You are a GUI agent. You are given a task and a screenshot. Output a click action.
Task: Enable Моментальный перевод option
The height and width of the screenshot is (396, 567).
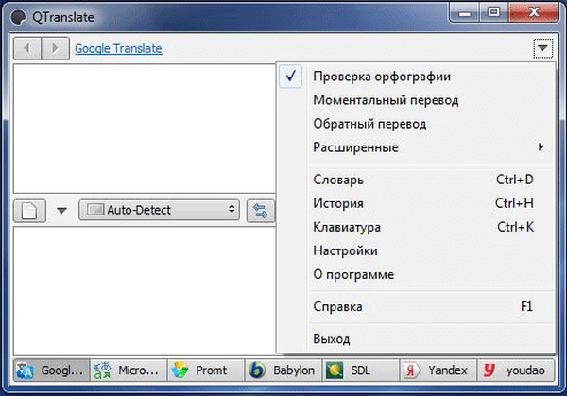click(416, 100)
